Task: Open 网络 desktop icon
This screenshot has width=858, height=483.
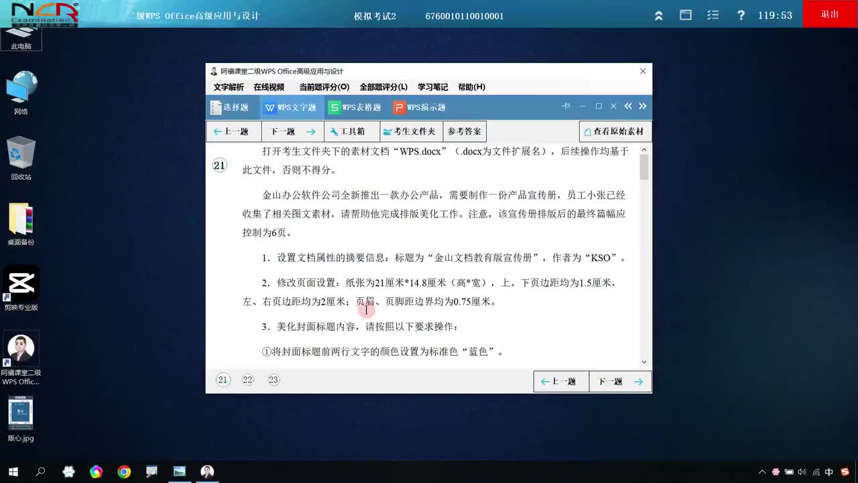Action: pyautogui.click(x=21, y=93)
